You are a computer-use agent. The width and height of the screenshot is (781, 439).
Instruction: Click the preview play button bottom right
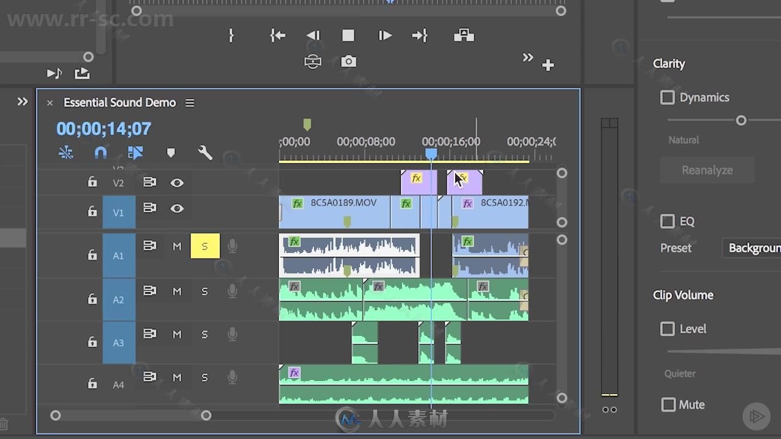[757, 416]
